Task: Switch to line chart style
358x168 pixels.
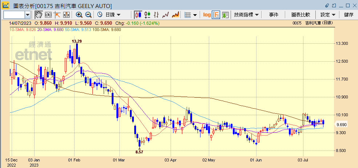Action: pyautogui.click(x=166, y=15)
